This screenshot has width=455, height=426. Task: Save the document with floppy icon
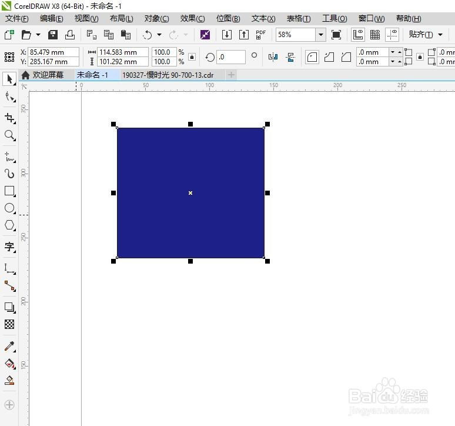click(x=53, y=35)
